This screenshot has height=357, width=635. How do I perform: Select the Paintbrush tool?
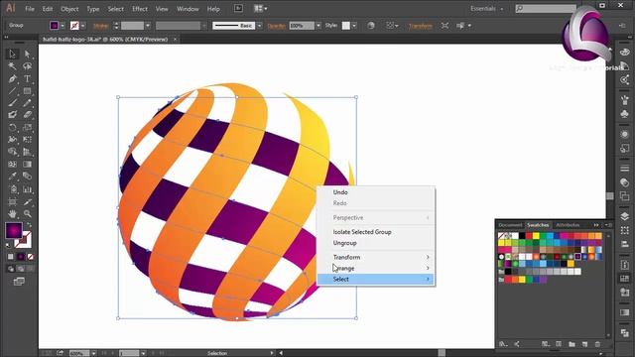[x=12, y=103]
